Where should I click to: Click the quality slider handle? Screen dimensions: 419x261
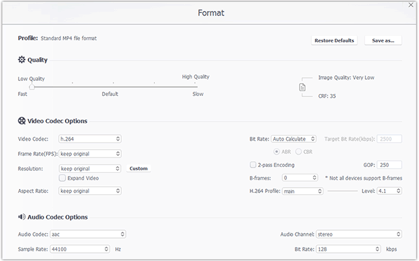point(32,87)
